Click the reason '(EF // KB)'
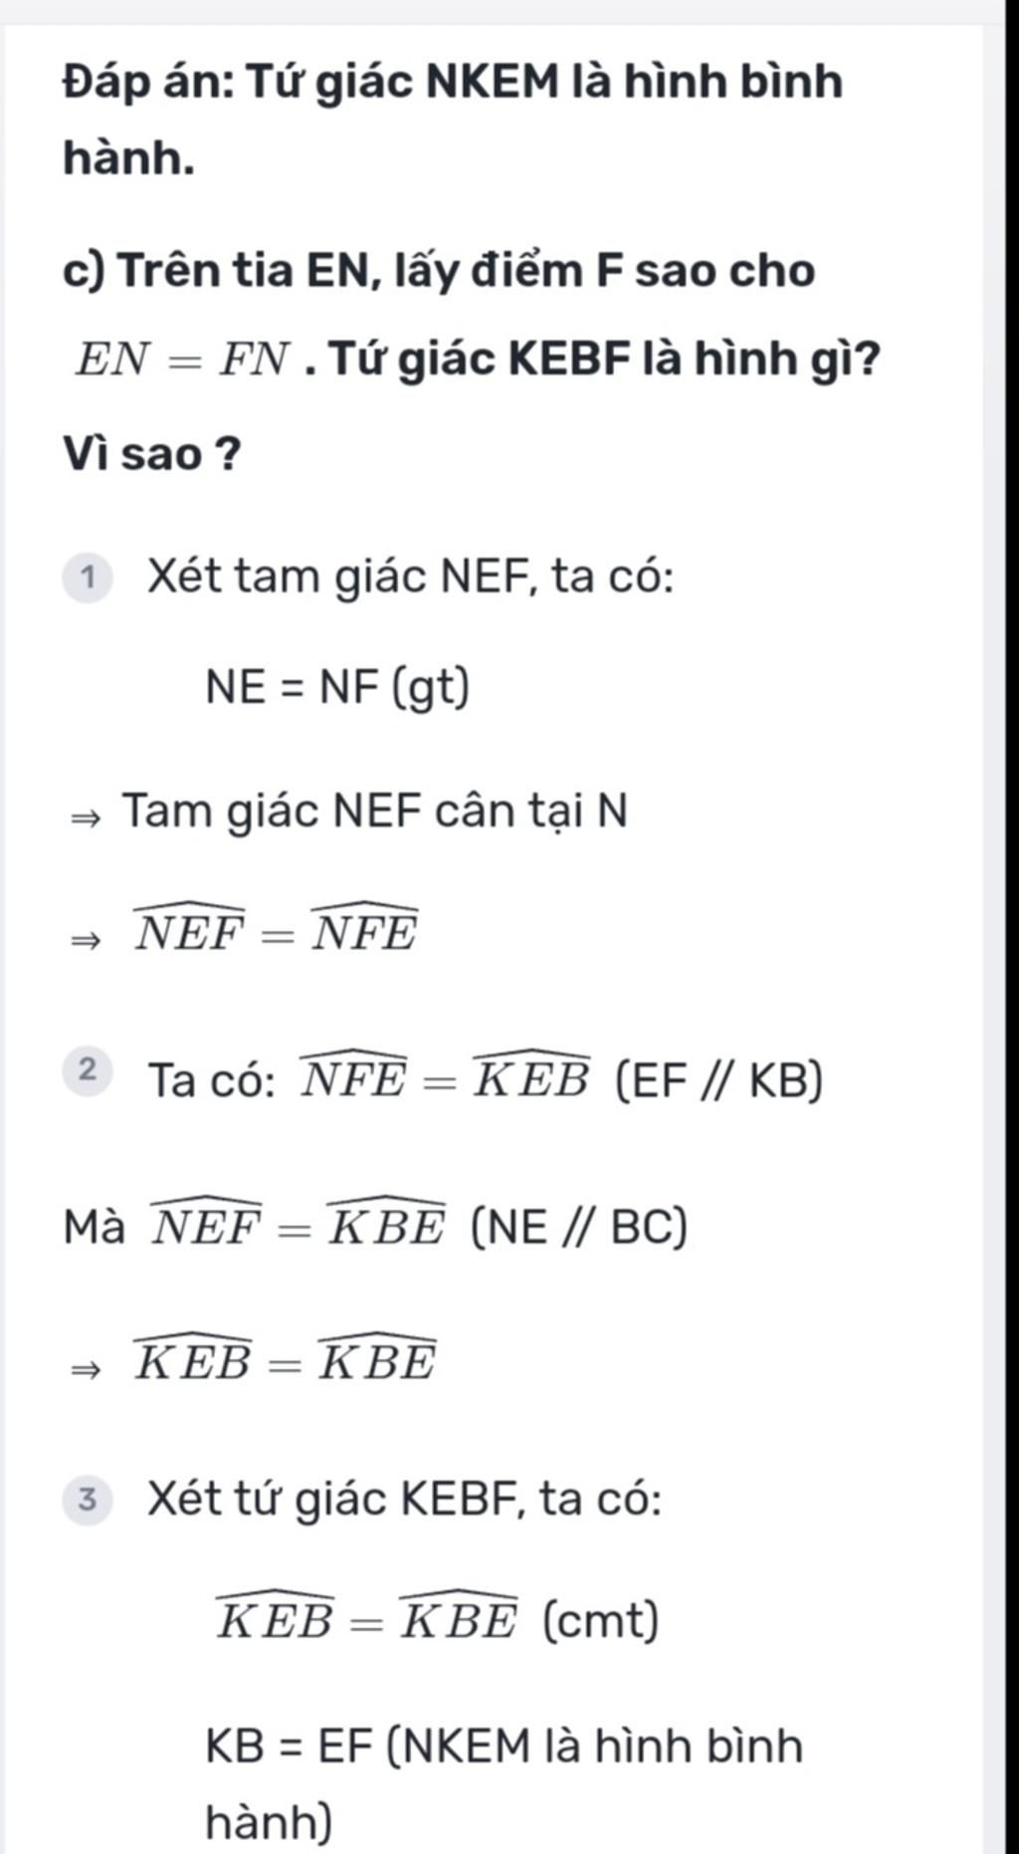Viewport: 1019px width, 1854px height. tap(718, 1080)
